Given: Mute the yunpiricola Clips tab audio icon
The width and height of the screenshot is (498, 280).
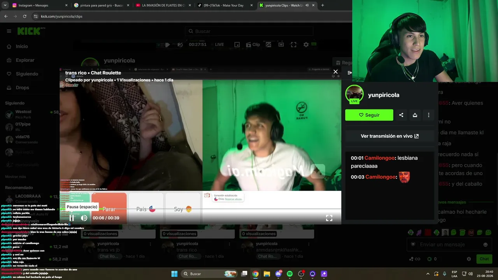Looking at the screenshot, I should [307, 5].
